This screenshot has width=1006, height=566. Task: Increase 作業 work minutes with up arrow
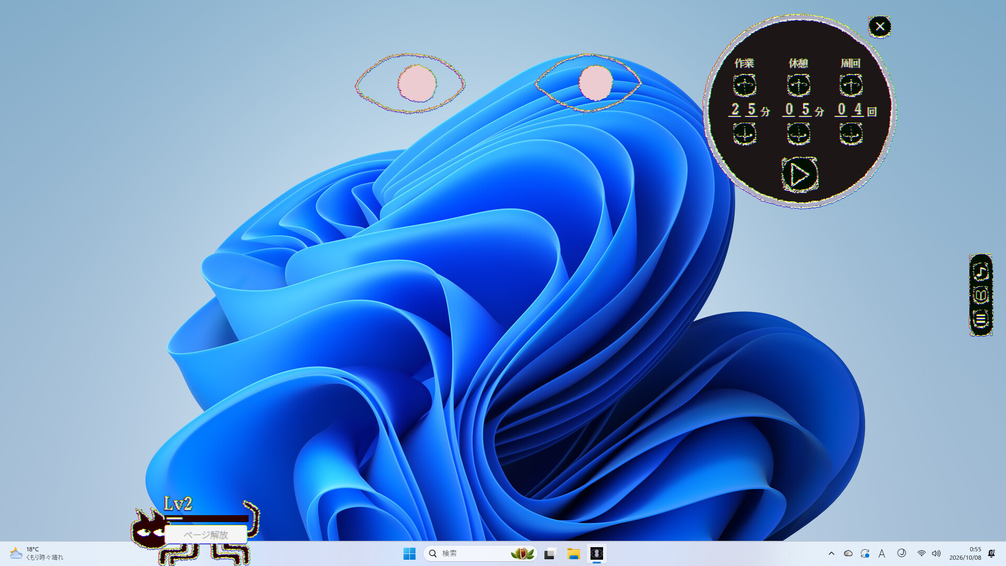pos(745,85)
